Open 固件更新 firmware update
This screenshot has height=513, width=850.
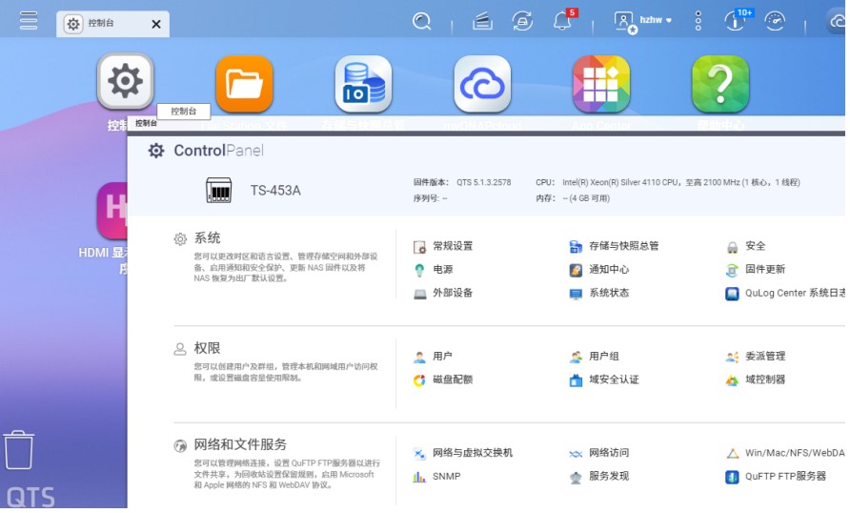(x=755, y=270)
